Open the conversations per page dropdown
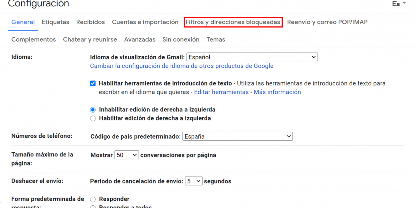 coord(126,154)
